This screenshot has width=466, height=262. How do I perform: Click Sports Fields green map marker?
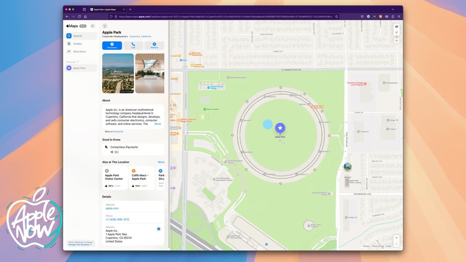click(x=205, y=109)
